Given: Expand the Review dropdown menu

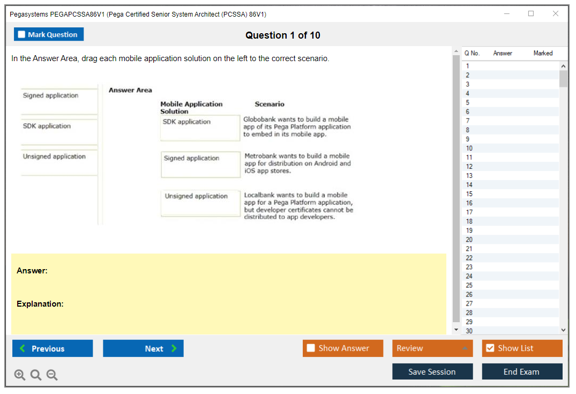Looking at the screenshot, I should (464, 348).
